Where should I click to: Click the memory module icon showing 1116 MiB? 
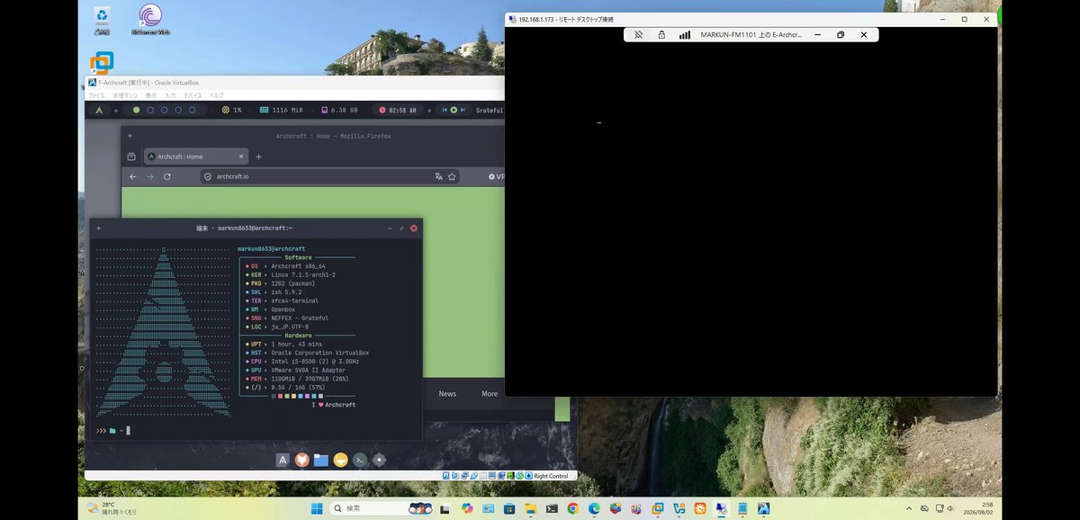point(264,110)
